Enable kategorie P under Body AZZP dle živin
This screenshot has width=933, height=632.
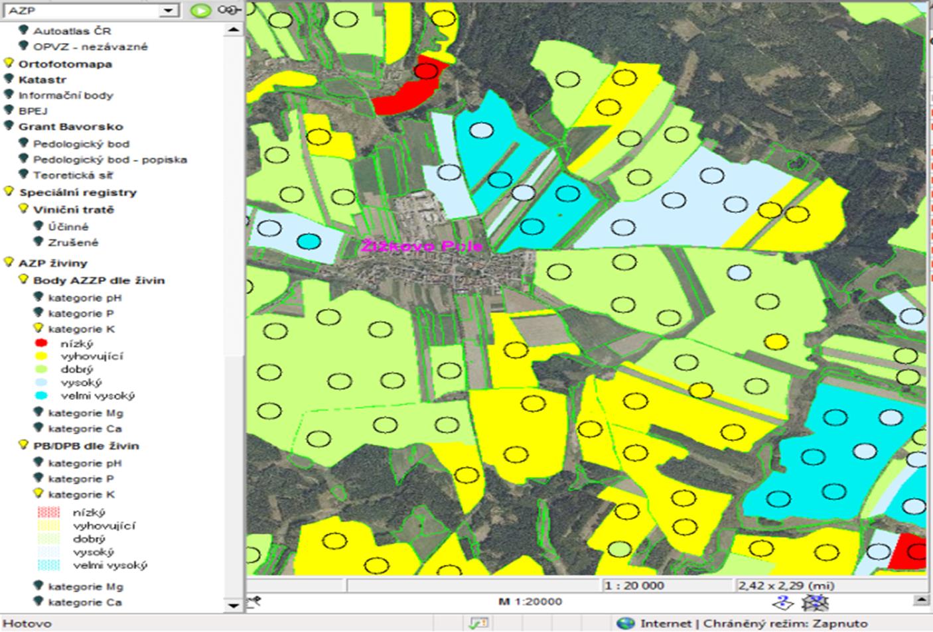[x=38, y=312]
